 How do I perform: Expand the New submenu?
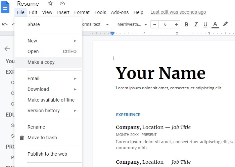(48, 41)
